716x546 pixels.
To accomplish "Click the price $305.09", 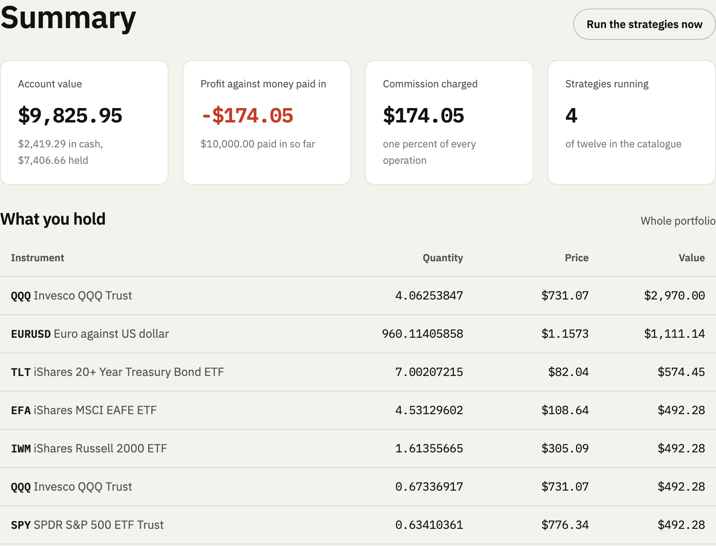I will coord(565,448).
